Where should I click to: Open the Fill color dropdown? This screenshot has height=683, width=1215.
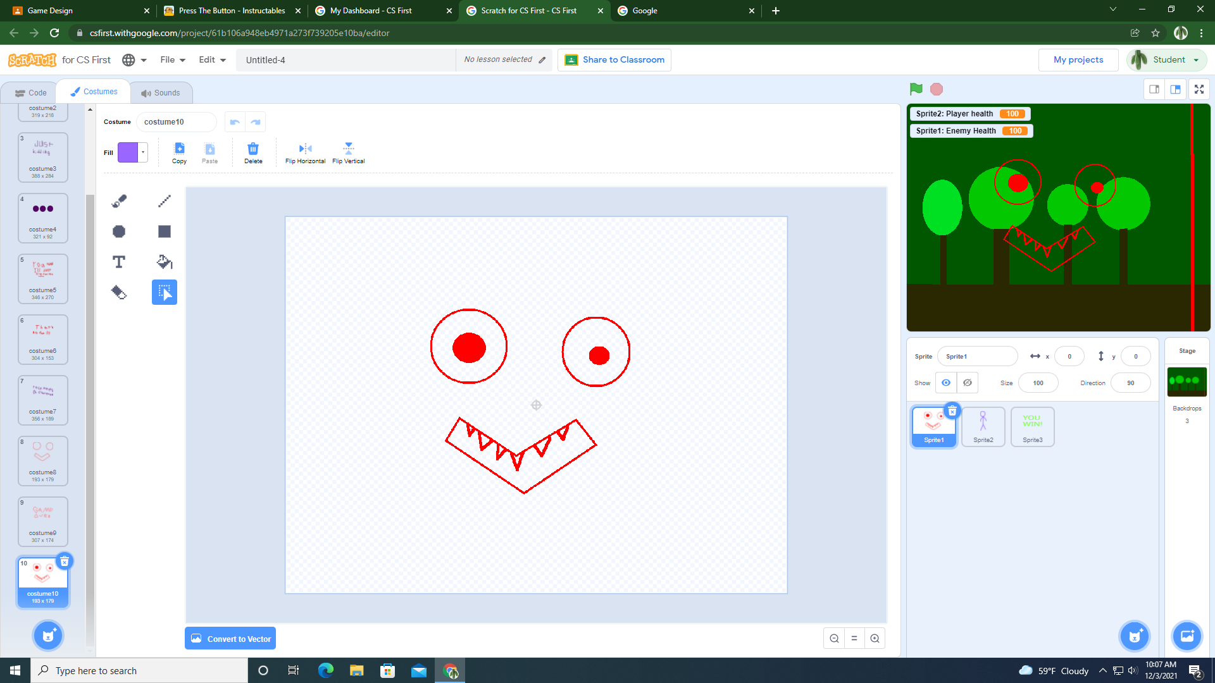pyautogui.click(x=142, y=152)
